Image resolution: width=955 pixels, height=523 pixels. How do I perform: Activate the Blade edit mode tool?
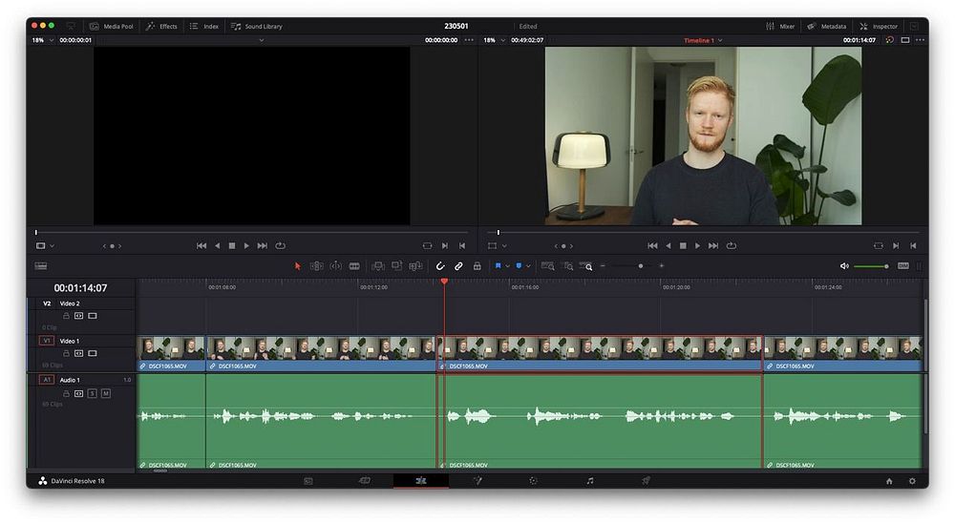click(354, 266)
